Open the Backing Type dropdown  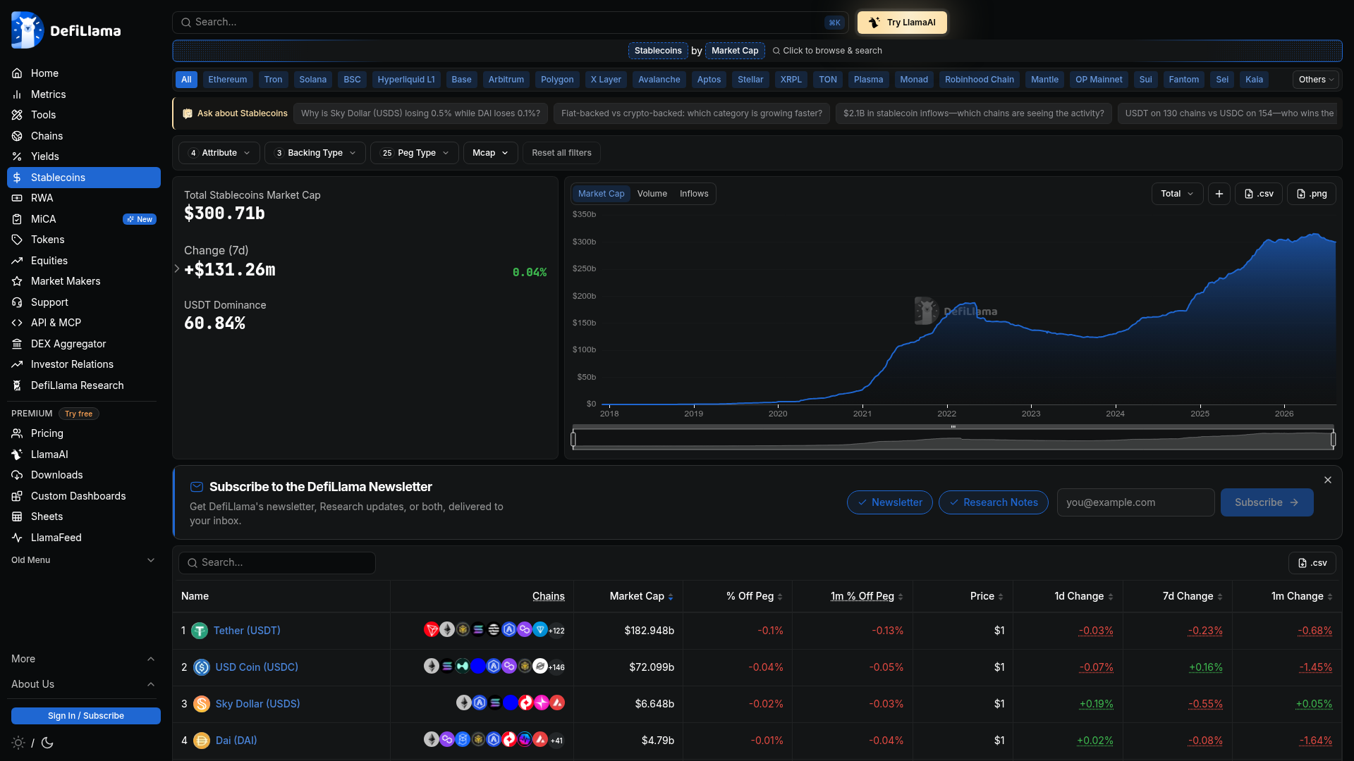point(315,153)
